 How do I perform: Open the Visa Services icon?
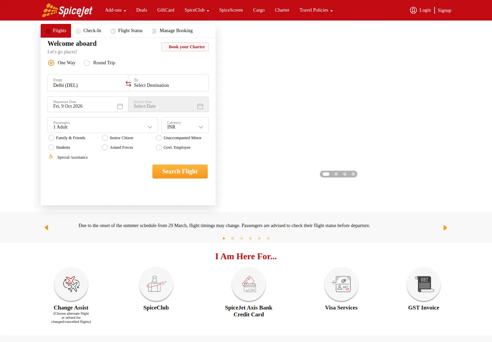click(341, 284)
